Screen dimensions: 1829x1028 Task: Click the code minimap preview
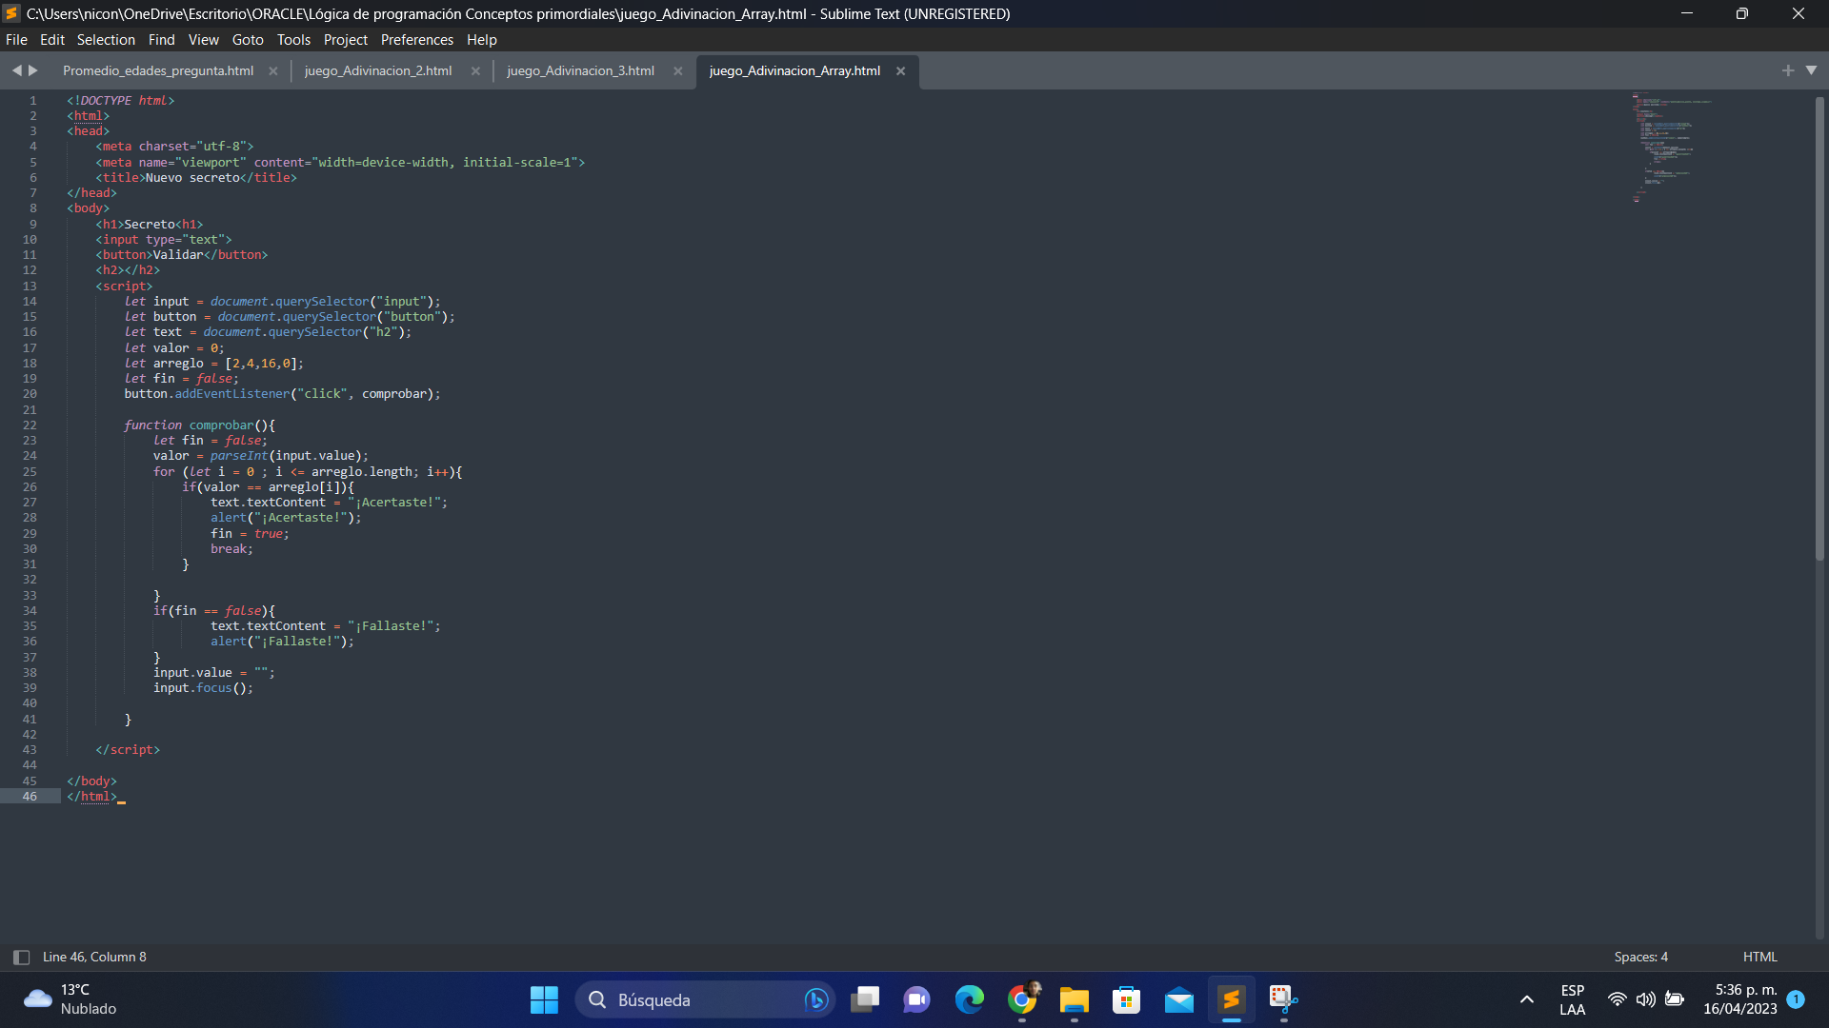point(1672,148)
